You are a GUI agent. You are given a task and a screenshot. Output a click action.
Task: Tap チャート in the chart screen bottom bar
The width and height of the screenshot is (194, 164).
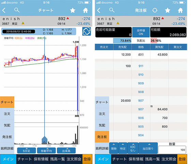coord(25,159)
